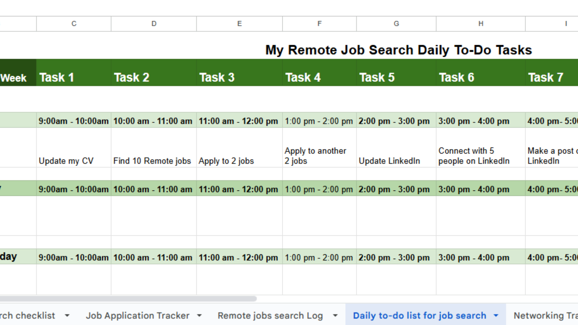Screen dimensions: 578x325
Task: Open dropdown arrow next to search checklist tab
Action: coord(67,316)
